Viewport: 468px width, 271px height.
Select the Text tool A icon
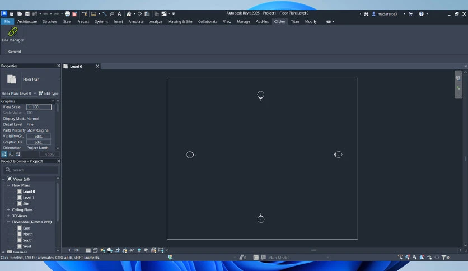[x=119, y=14]
